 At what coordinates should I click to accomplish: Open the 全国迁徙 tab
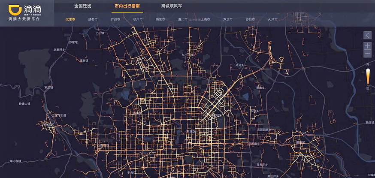(x=82, y=6)
